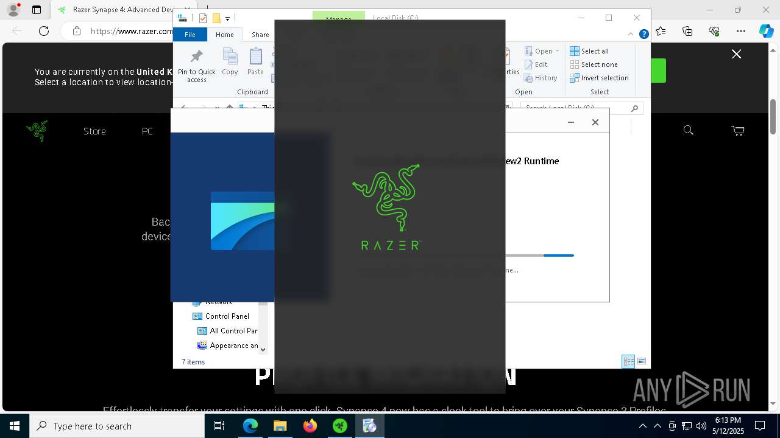The height and width of the screenshot is (438, 780).
Task: Click the Edge profile avatar icon
Action: coord(13,10)
